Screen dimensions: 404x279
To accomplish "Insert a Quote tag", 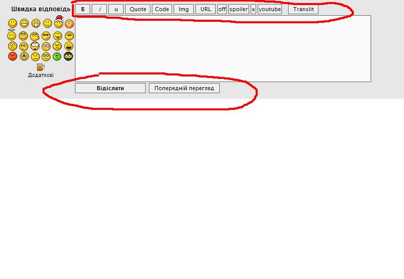I will pyautogui.click(x=138, y=9).
